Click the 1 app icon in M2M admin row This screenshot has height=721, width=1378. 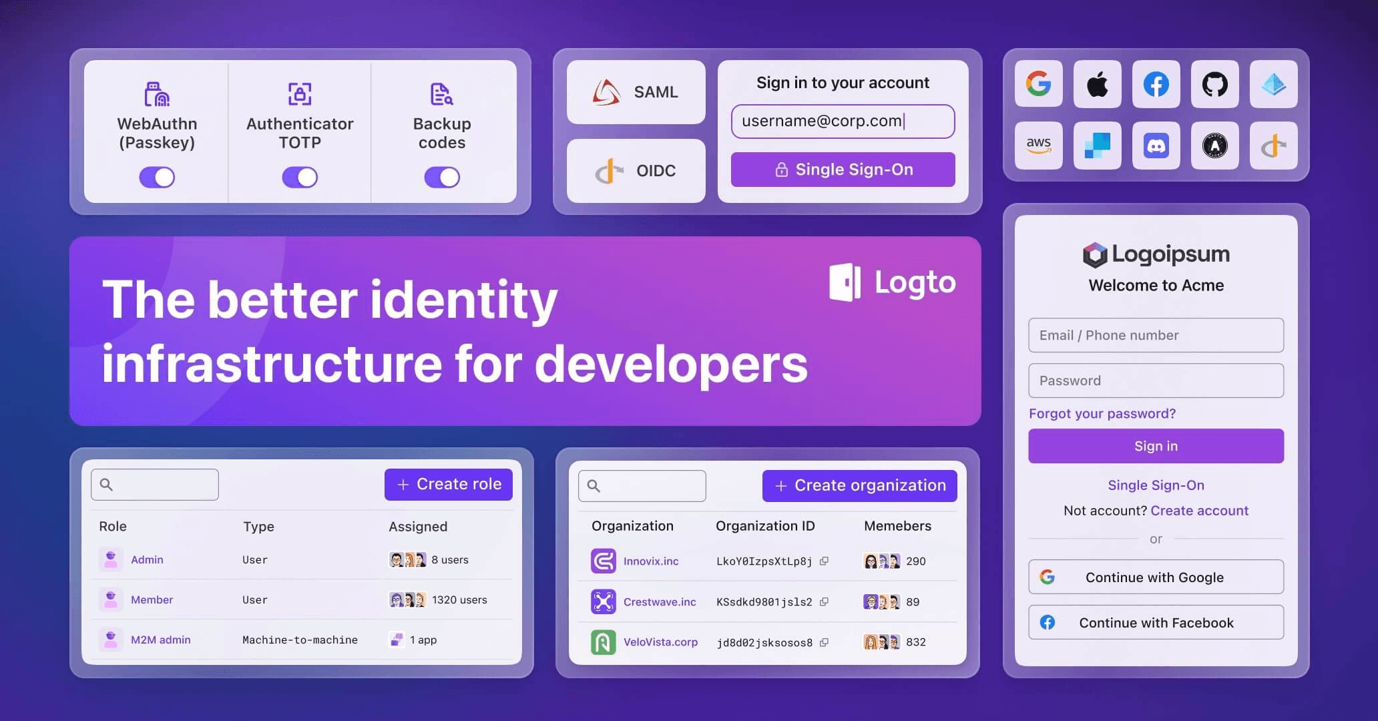click(397, 640)
